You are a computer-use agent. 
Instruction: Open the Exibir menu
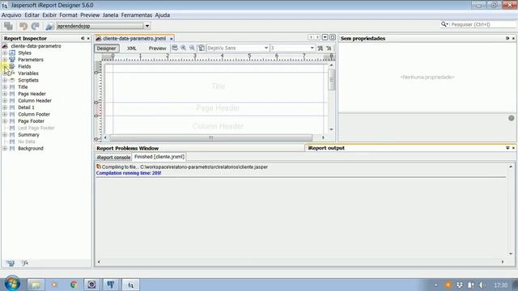(x=49, y=15)
